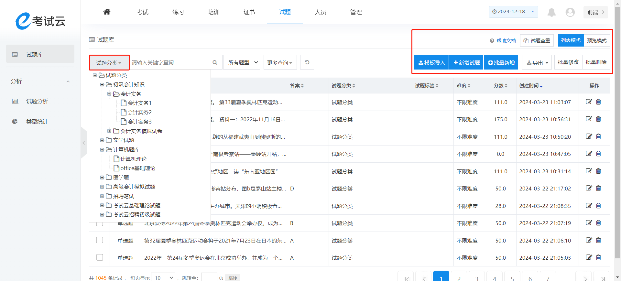Delete the question created at 21:05:03
Image resolution: width=621 pixels, height=281 pixels.
[598, 257]
